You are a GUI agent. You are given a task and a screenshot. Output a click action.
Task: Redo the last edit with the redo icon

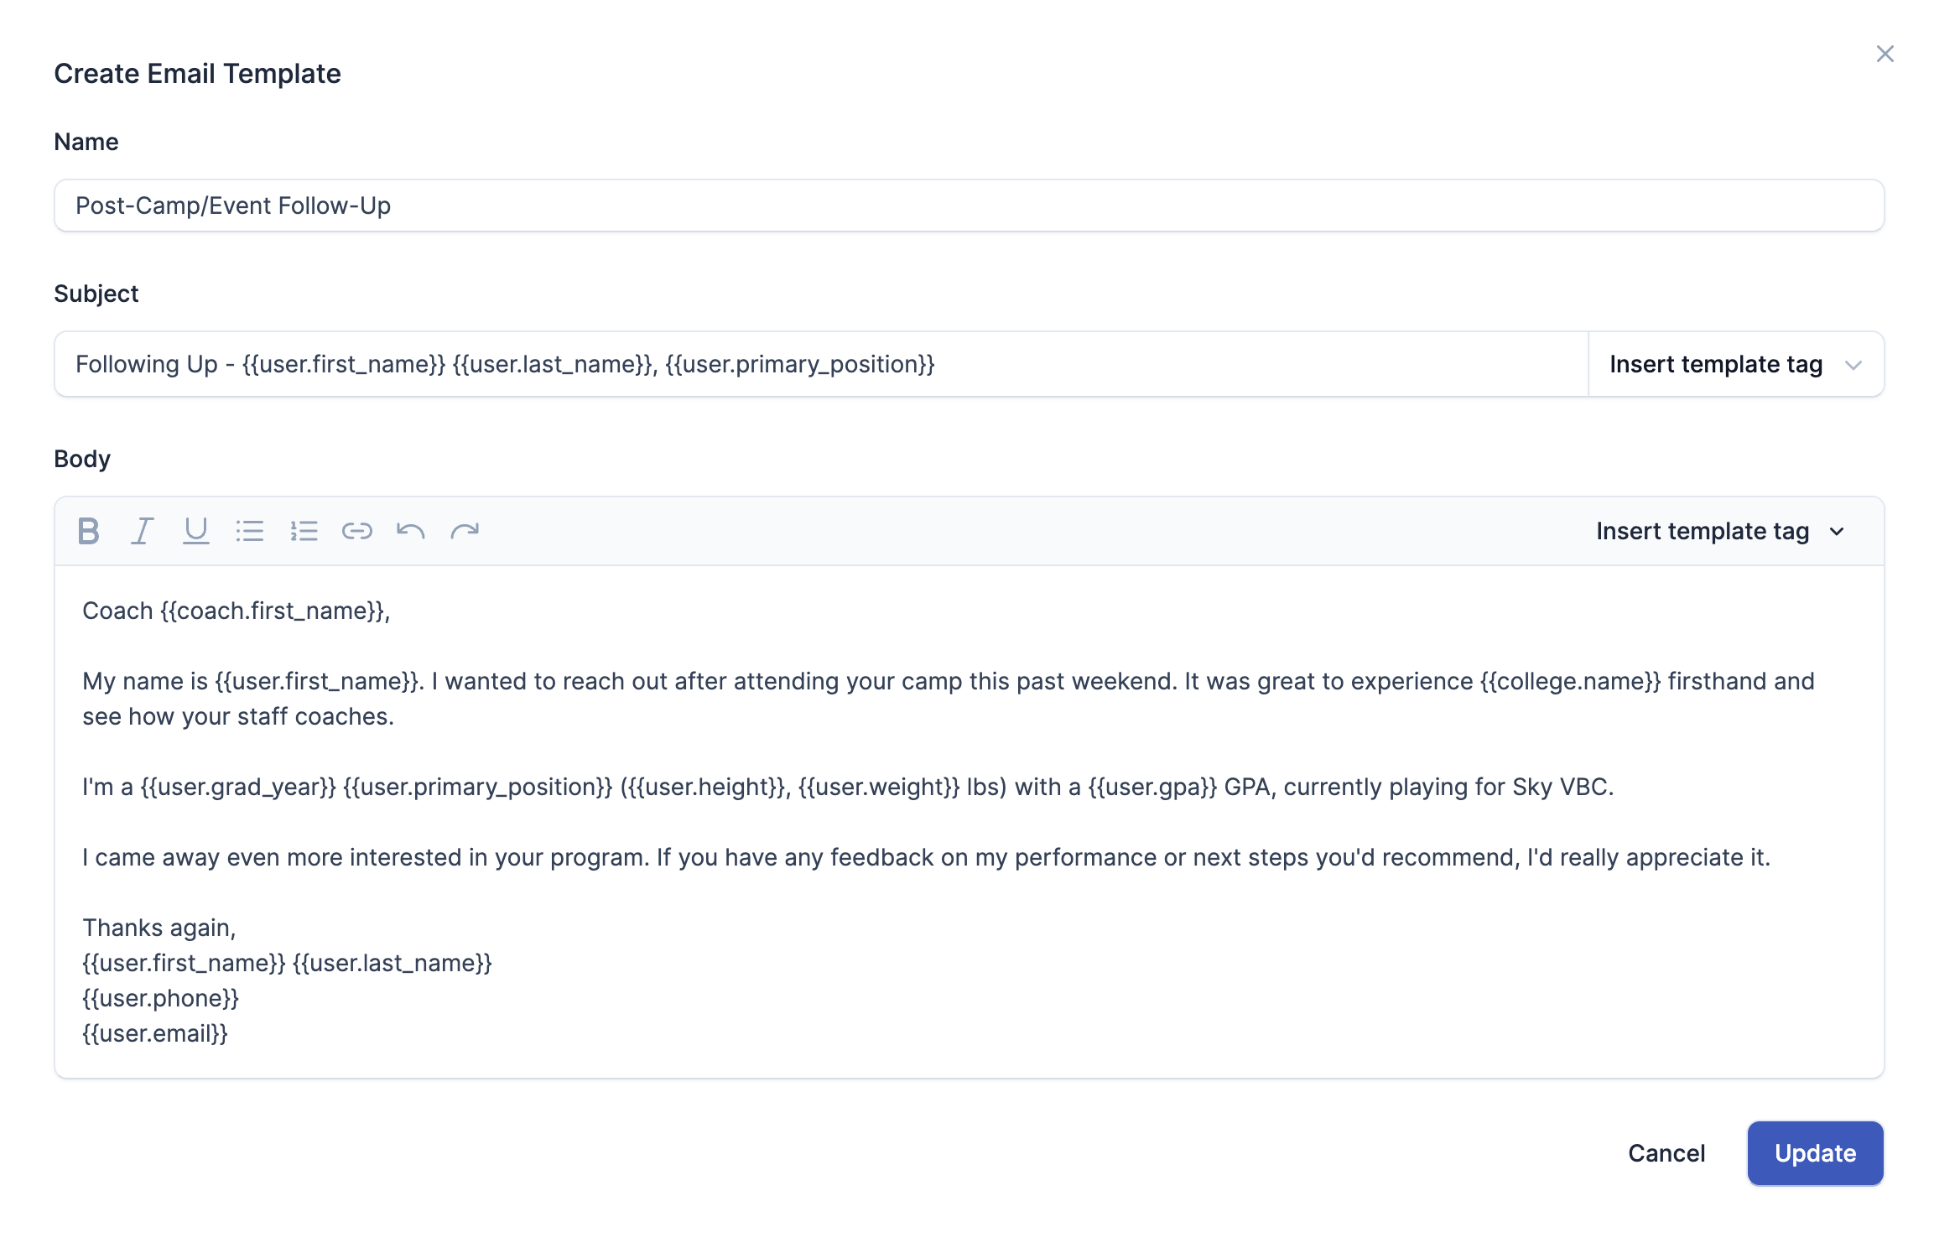pos(465,529)
